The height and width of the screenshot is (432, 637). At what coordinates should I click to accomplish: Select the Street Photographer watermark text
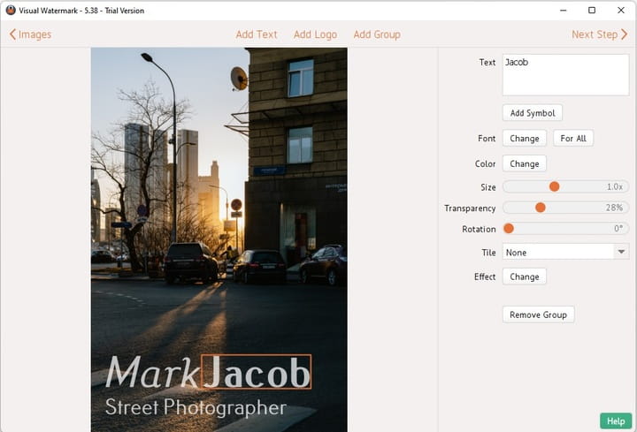(196, 407)
